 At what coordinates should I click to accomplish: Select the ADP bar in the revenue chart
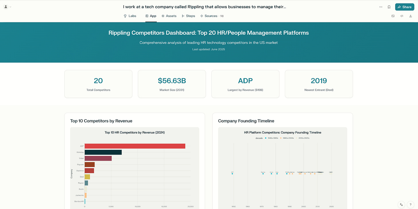tap(135, 146)
